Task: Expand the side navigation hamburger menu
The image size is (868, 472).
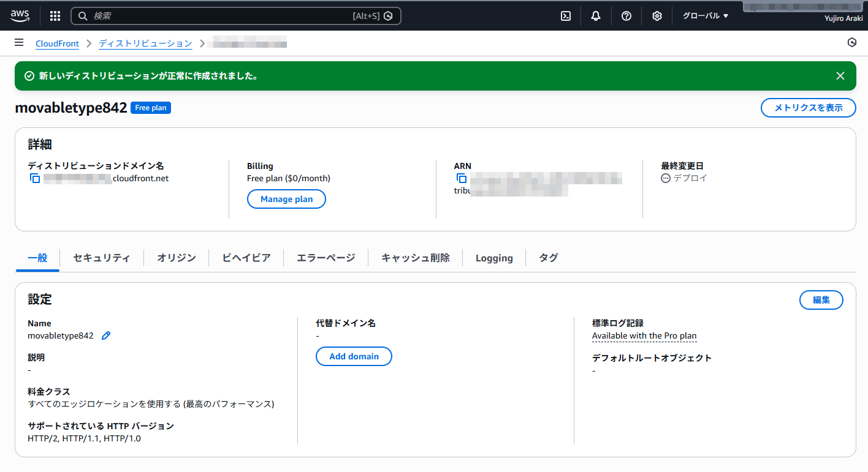Action: click(19, 43)
